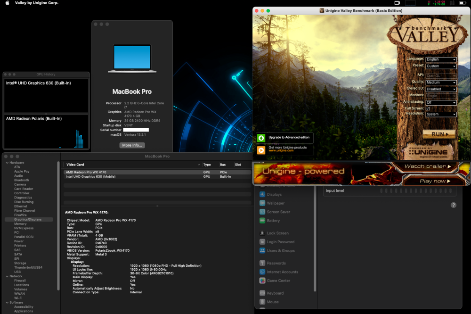Click the RUN button

coord(439,134)
